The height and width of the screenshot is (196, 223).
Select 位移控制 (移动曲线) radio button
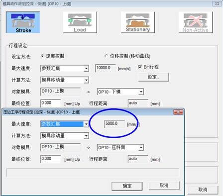(106, 56)
